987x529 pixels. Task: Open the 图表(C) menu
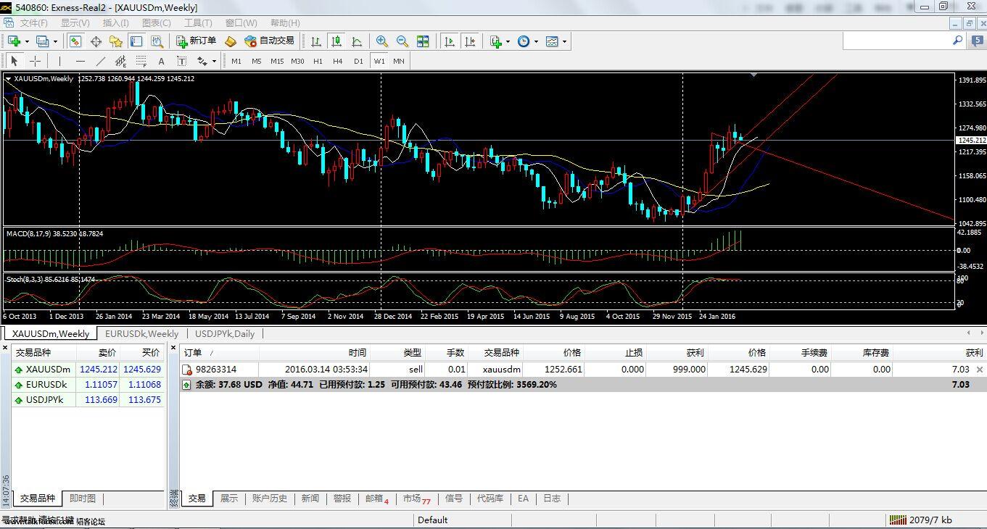tap(156, 23)
